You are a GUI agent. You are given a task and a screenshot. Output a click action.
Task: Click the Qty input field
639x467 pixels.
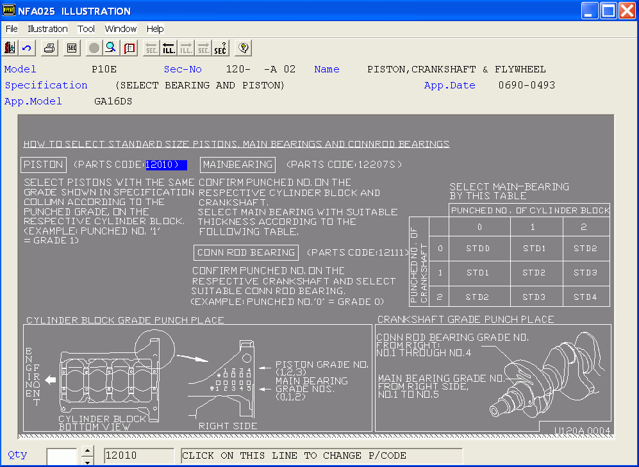click(x=62, y=456)
